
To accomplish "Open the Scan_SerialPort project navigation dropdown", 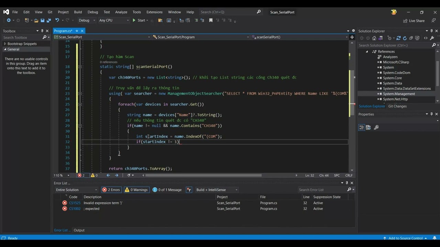I will (102, 37).
